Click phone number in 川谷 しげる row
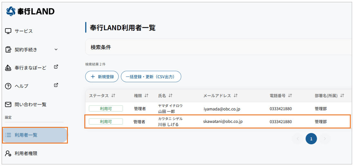Image resolution: width=354 pixels, height=166 pixels. (281, 122)
